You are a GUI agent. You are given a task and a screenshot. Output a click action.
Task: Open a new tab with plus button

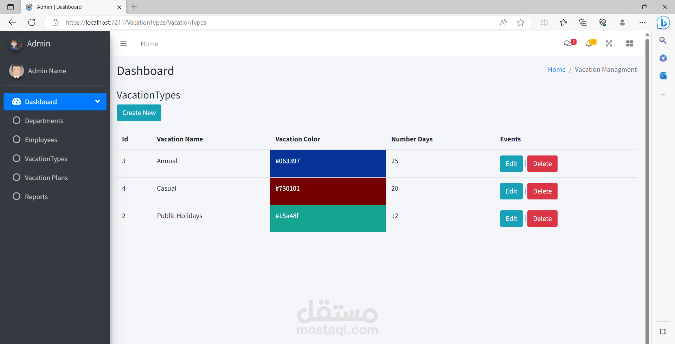134,7
